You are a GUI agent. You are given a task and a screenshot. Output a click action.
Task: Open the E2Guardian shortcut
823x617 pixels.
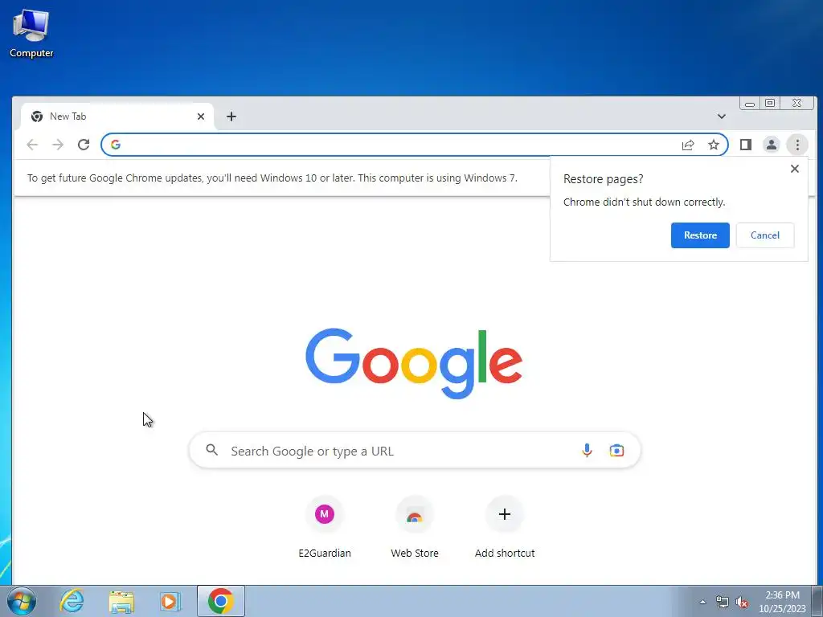(325, 527)
